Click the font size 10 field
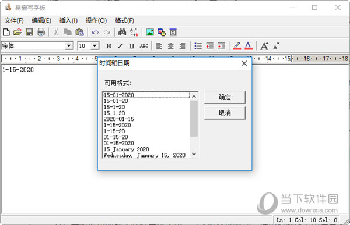Image resolution: width=350 pixels, height=225 pixels. 84,46
